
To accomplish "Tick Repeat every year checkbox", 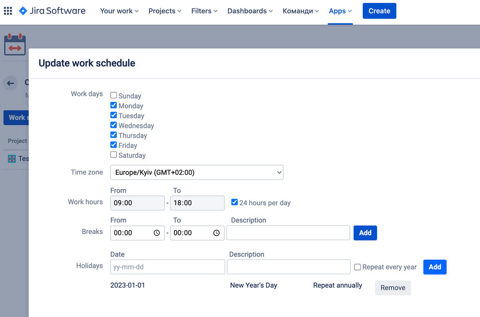I will tap(357, 267).
